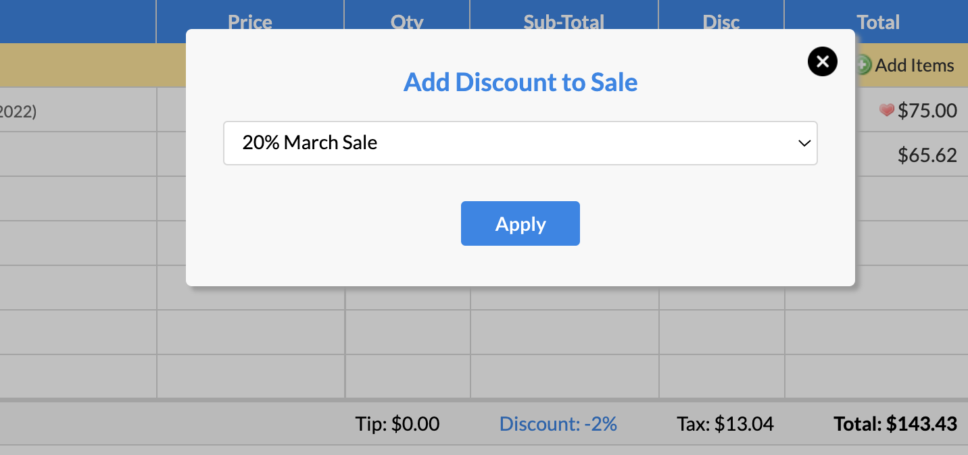Select the $75.00 total cell
This screenshot has height=455, width=968.
(x=927, y=110)
